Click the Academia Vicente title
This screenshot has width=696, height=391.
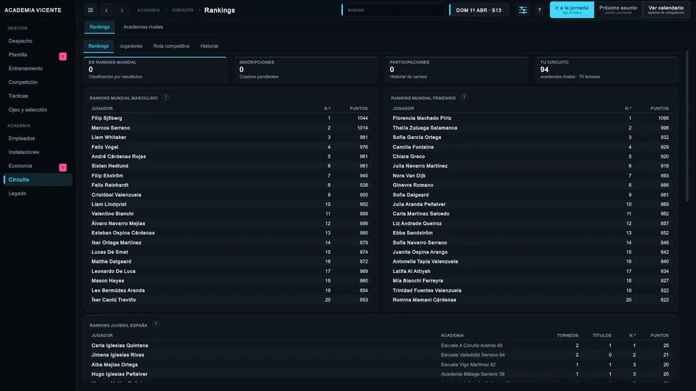pyautogui.click(x=33, y=9)
